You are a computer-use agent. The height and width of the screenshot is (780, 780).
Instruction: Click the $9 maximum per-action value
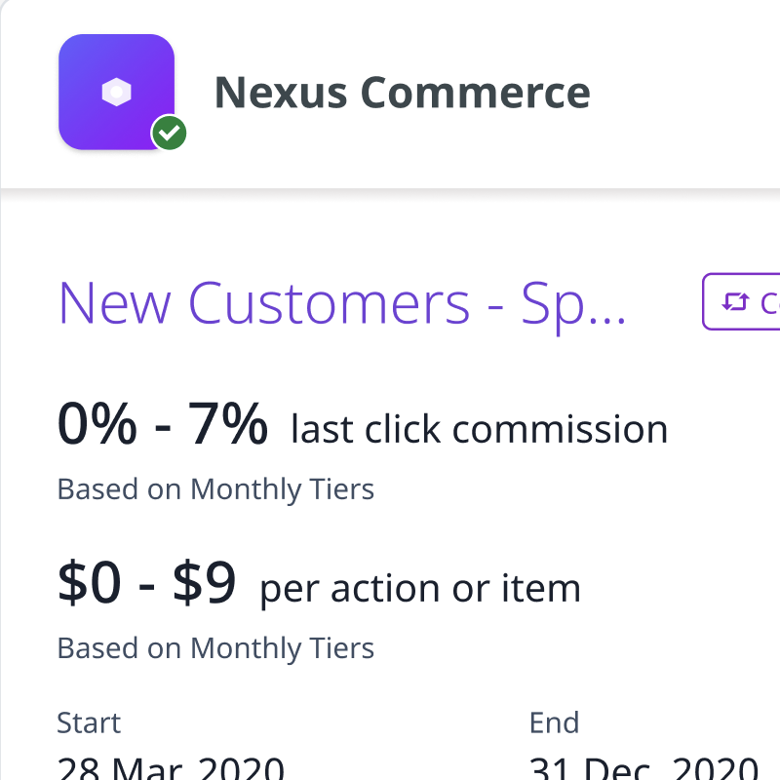point(205,583)
